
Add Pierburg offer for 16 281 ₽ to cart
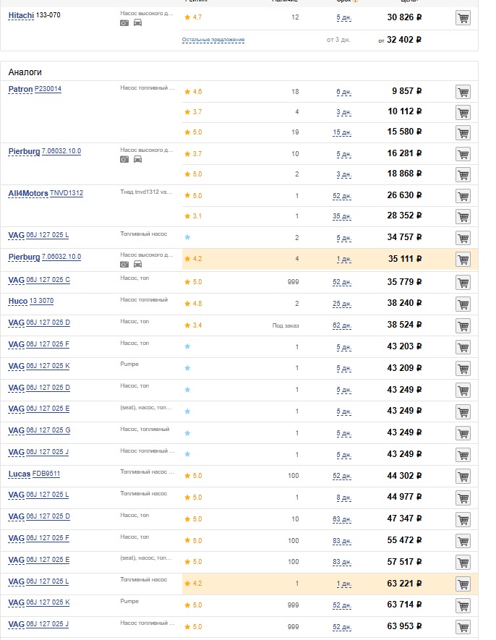click(x=463, y=154)
